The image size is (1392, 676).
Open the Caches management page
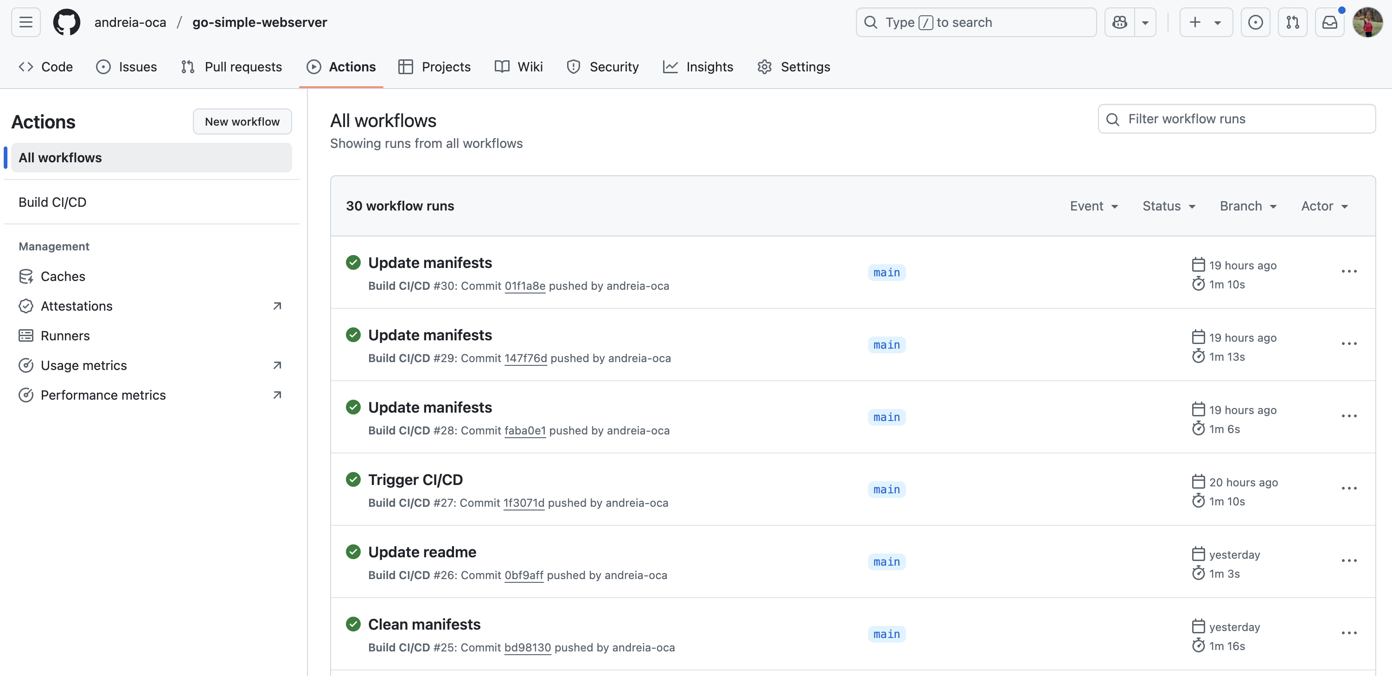pos(63,275)
